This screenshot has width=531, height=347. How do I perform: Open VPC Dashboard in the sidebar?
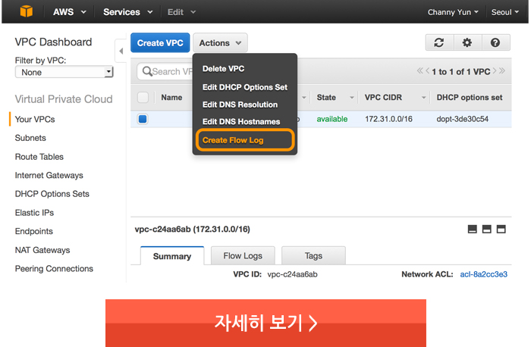pyautogui.click(x=53, y=42)
